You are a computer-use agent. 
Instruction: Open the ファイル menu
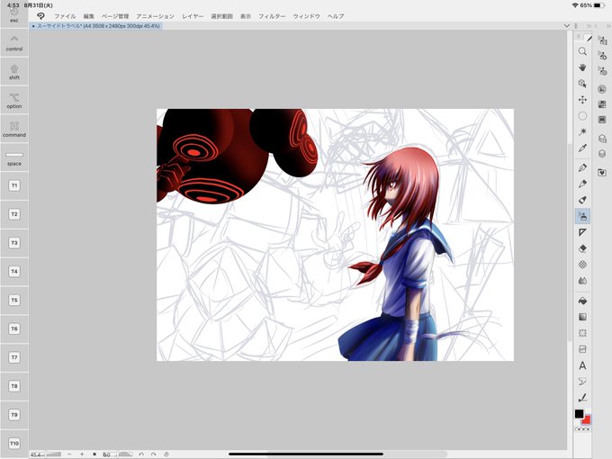pos(65,16)
